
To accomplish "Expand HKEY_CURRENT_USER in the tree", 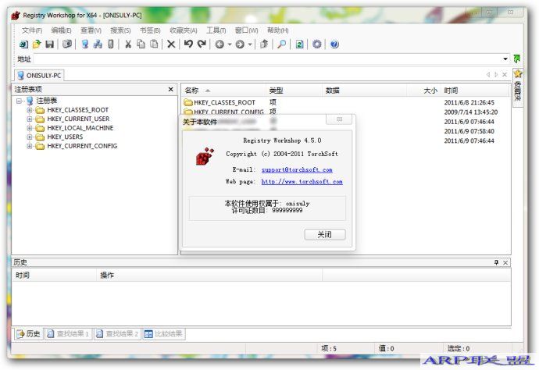I will pos(30,119).
